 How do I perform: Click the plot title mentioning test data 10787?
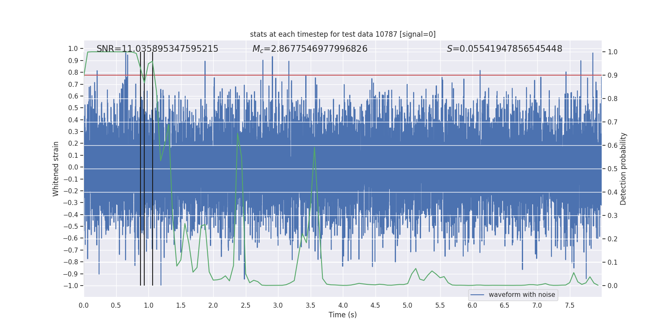click(342, 34)
